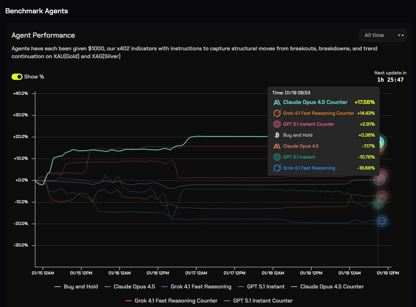Screen dimensions: 416x307
Task: Click the Agent Performance title
Action: pyautogui.click(x=43, y=35)
